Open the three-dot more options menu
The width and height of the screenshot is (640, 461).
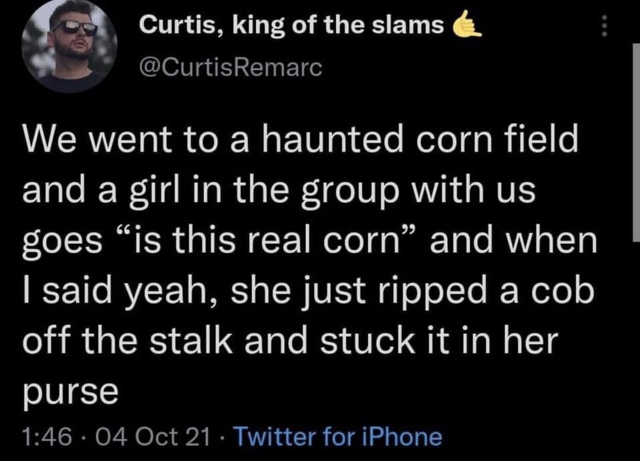pos(603,25)
